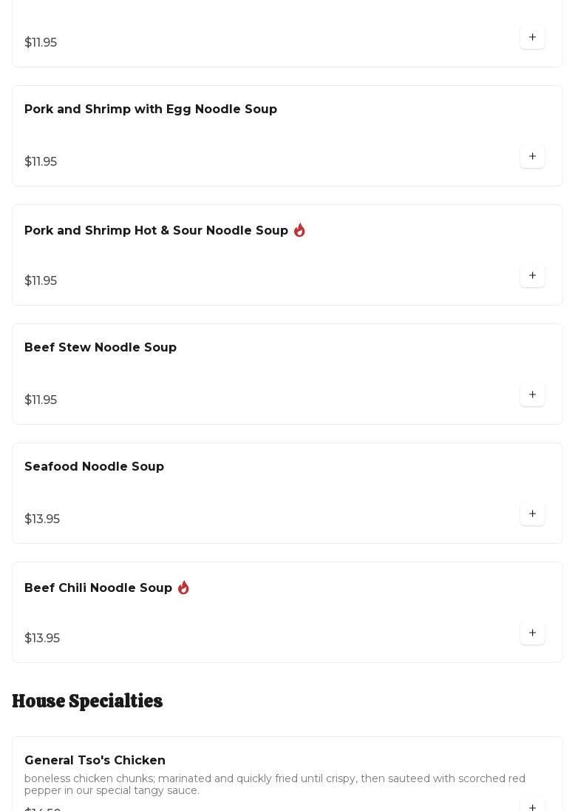Select the Beef Stew Noodle Soup title

(101, 348)
